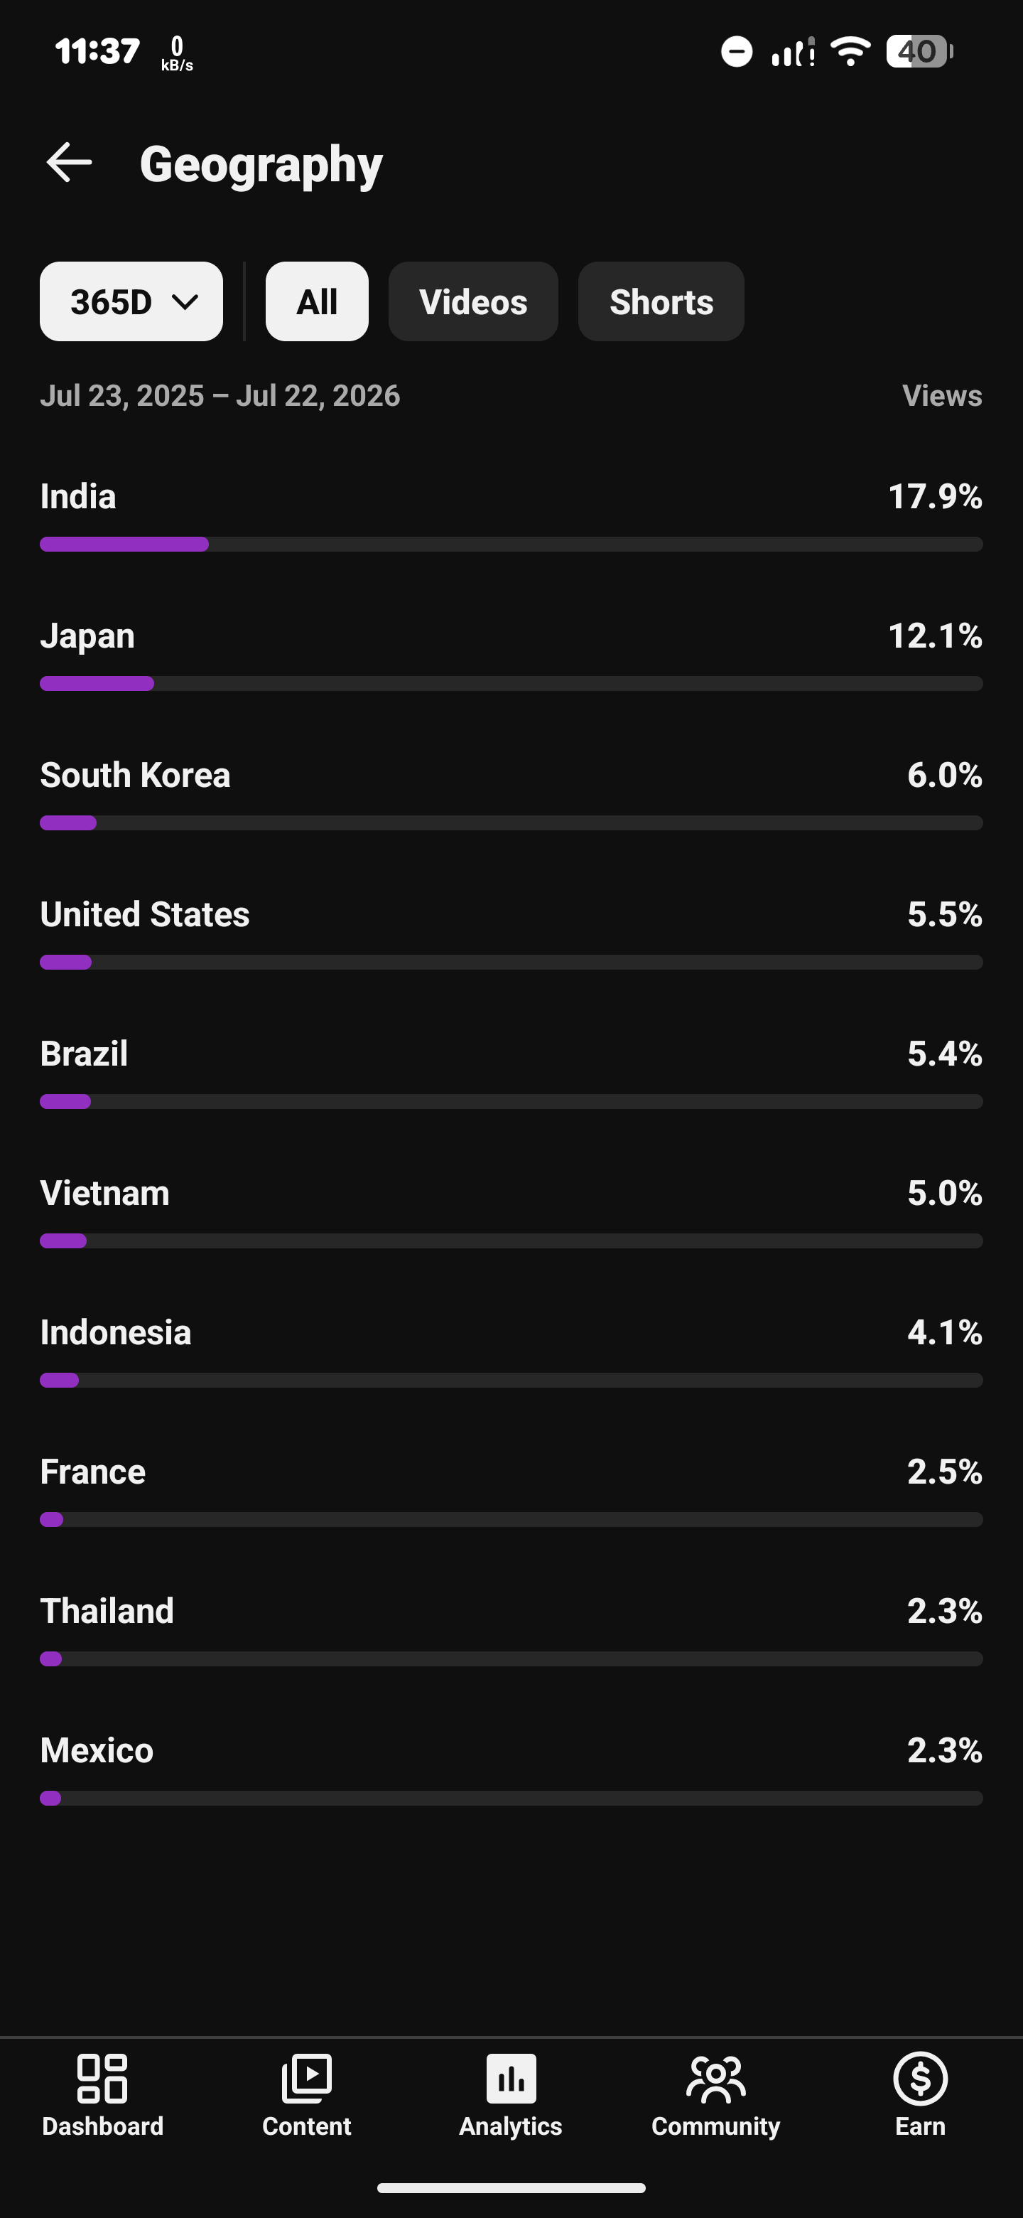Tap the do-not-disturb status icon
Image resolution: width=1023 pixels, height=2218 pixels.
(737, 52)
